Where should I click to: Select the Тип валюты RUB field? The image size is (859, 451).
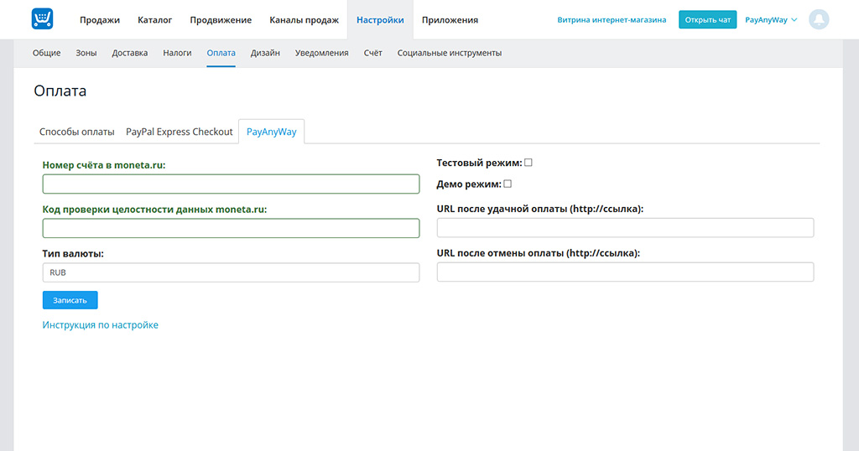(232, 272)
